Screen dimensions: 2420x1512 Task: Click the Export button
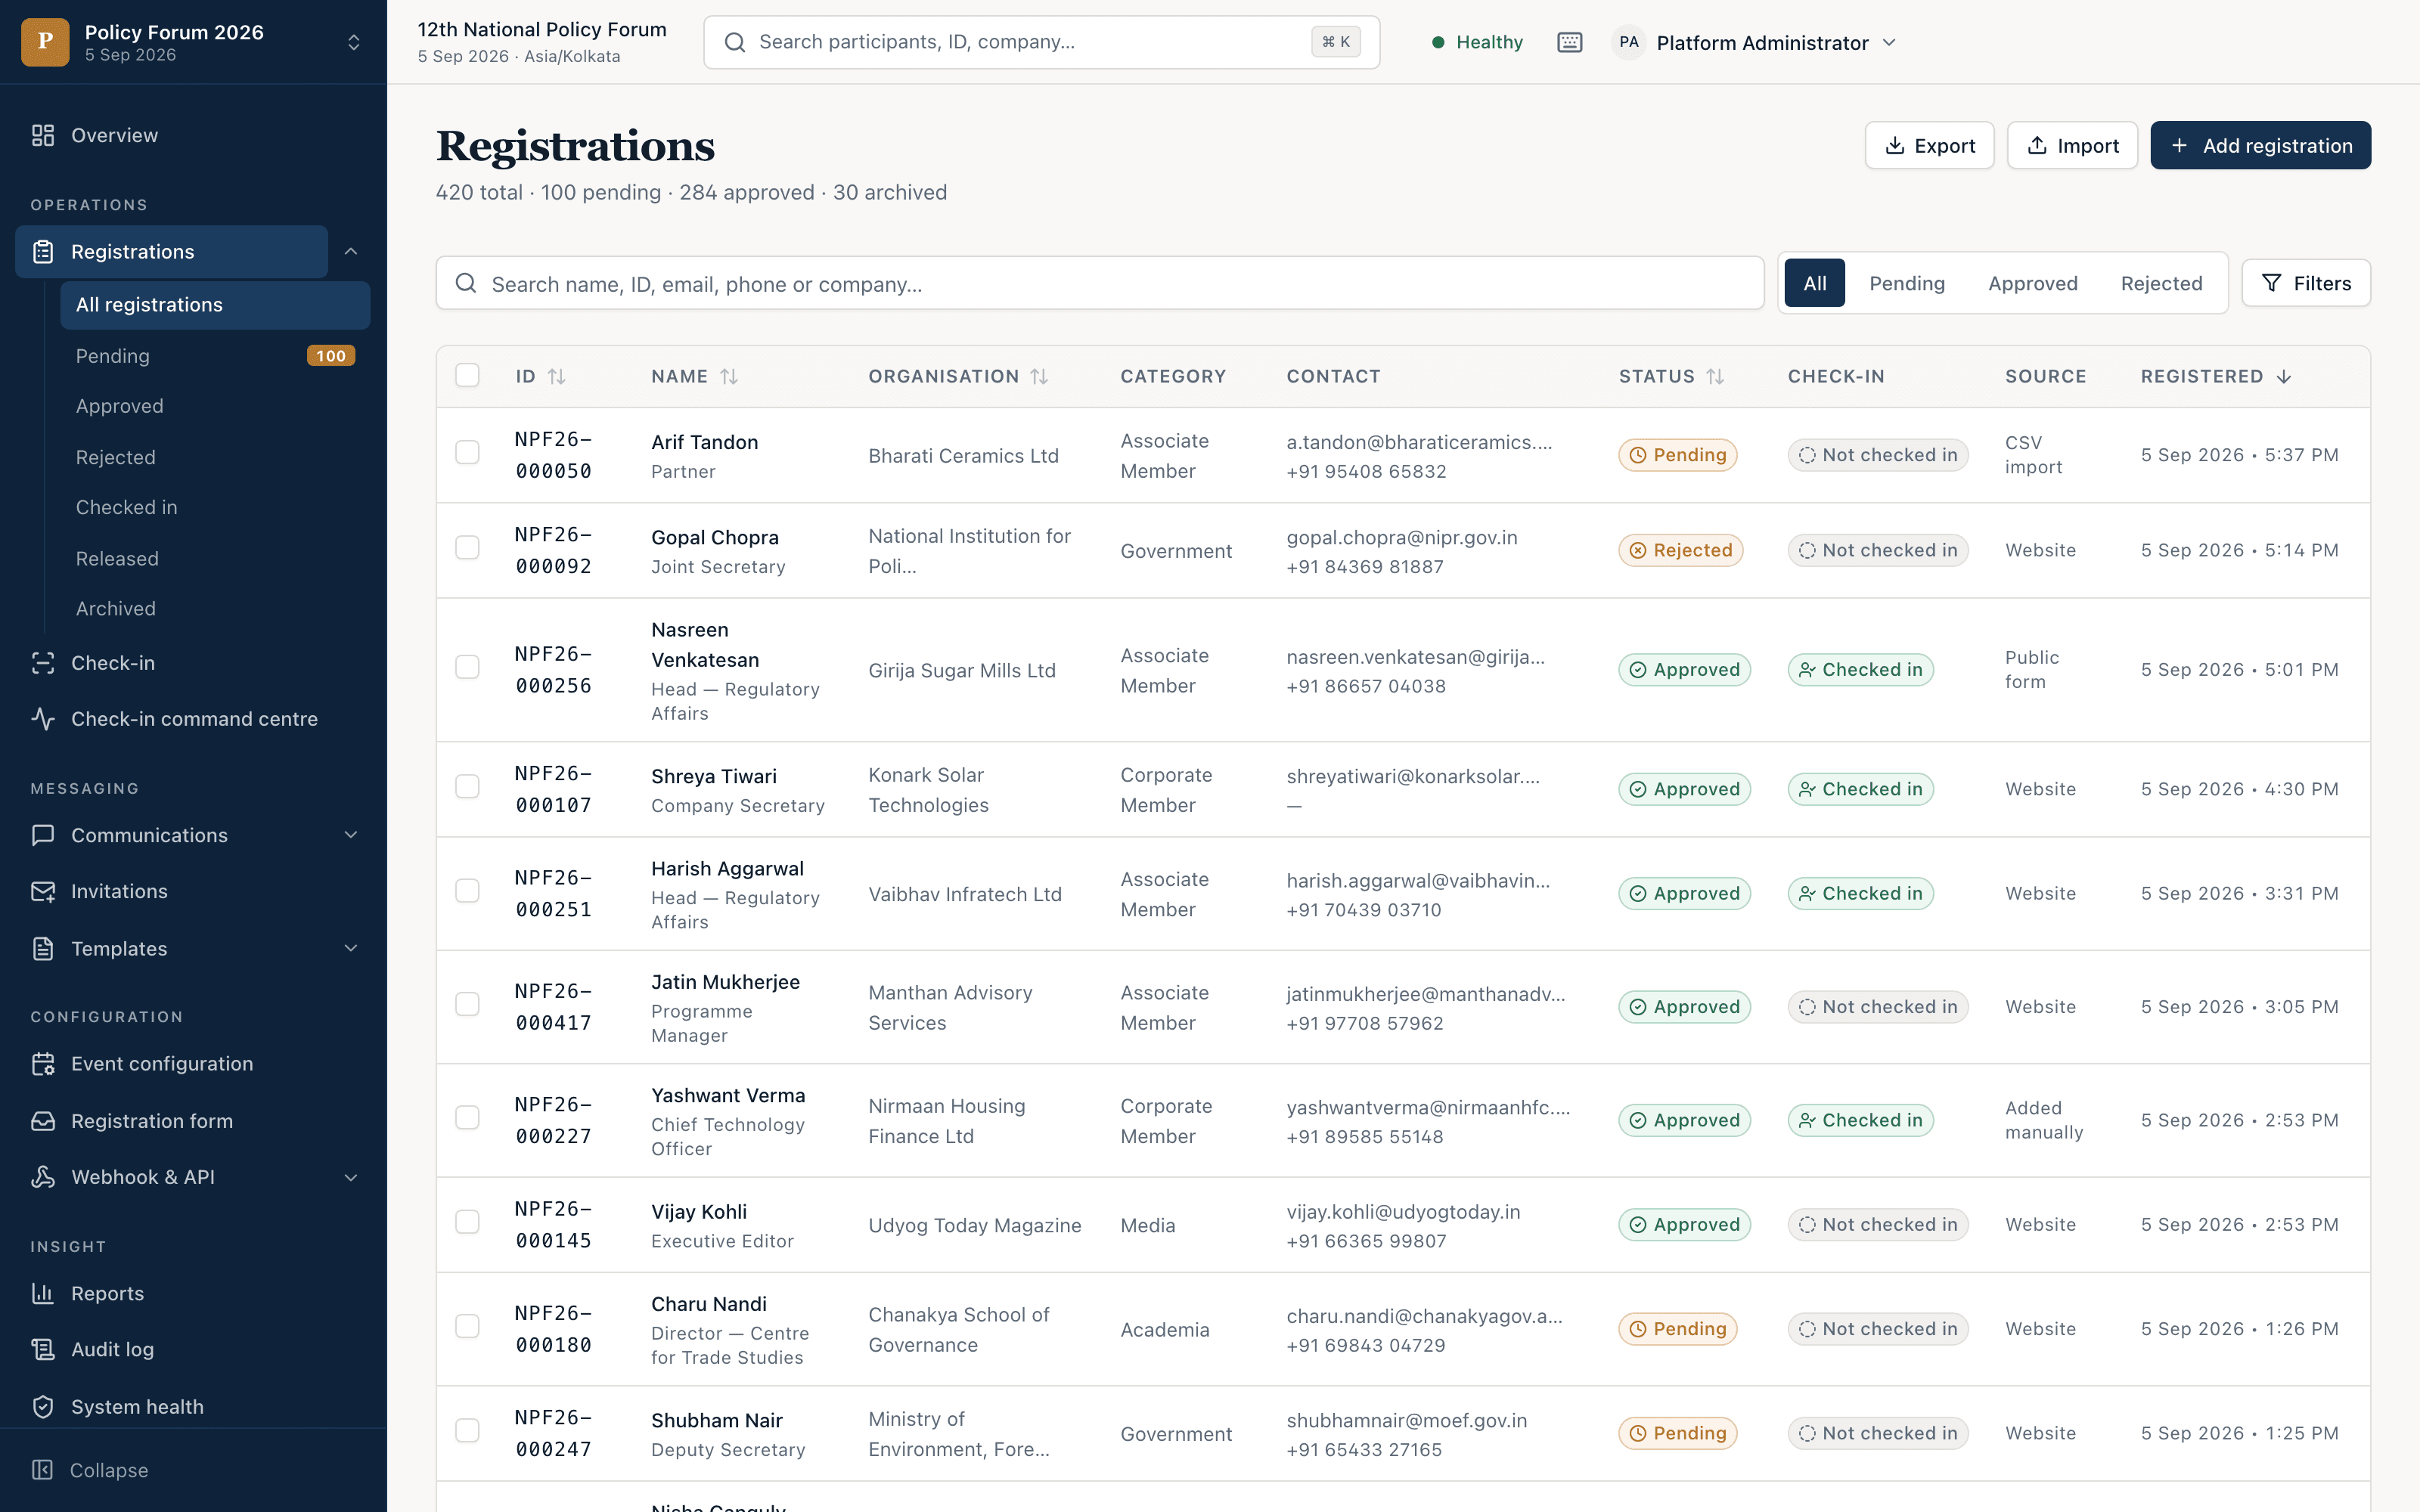[x=1929, y=146]
